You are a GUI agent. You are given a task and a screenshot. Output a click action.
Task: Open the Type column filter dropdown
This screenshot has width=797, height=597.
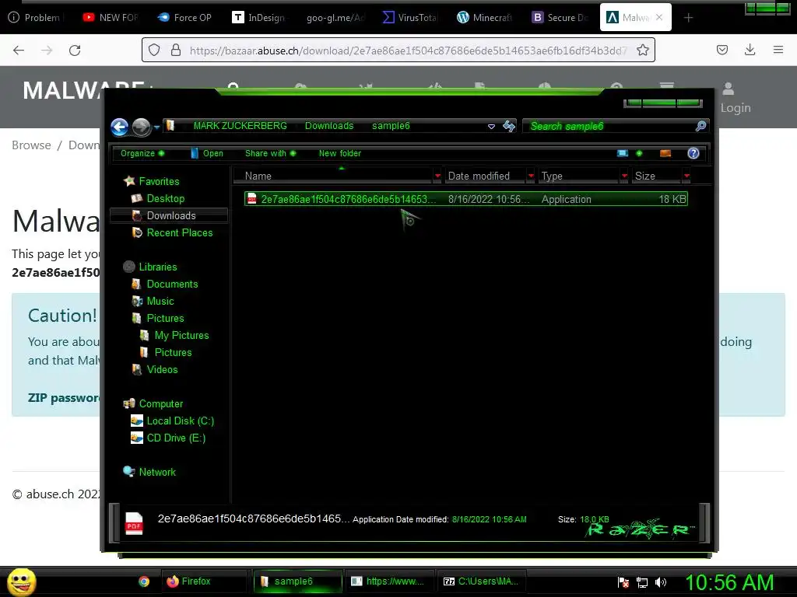pyautogui.click(x=624, y=176)
